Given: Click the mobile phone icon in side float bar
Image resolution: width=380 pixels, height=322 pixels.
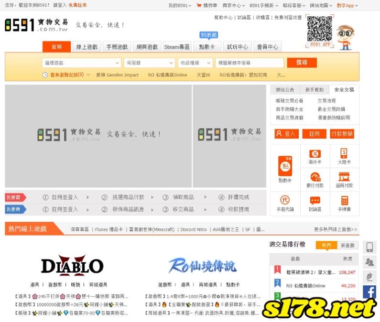Looking at the screenshot, I should click(369, 247).
